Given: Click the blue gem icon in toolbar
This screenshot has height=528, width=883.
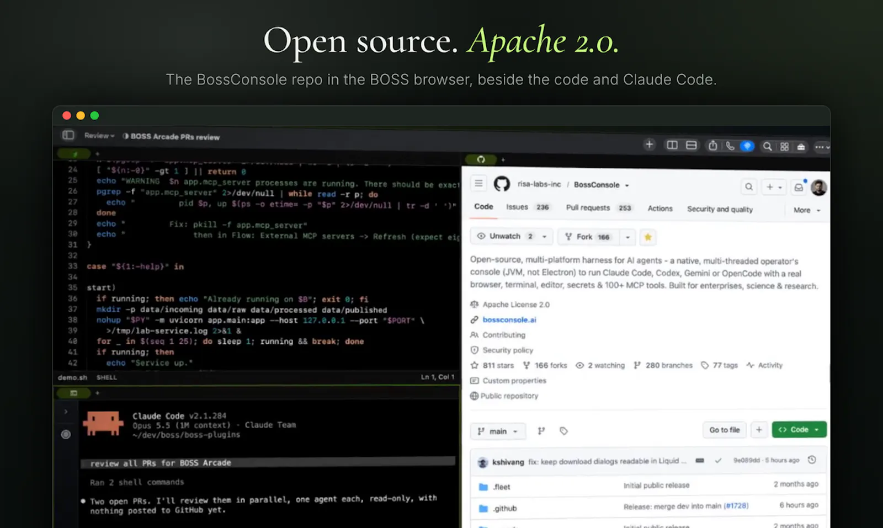Looking at the screenshot, I should click(x=747, y=146).
